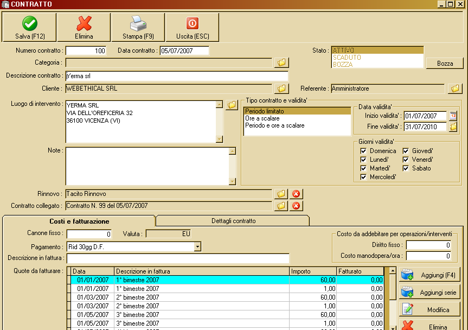Click the Fatturato column header
This screenshot has width=468, height=330.
pyautogui.click(x=360, y=271)
